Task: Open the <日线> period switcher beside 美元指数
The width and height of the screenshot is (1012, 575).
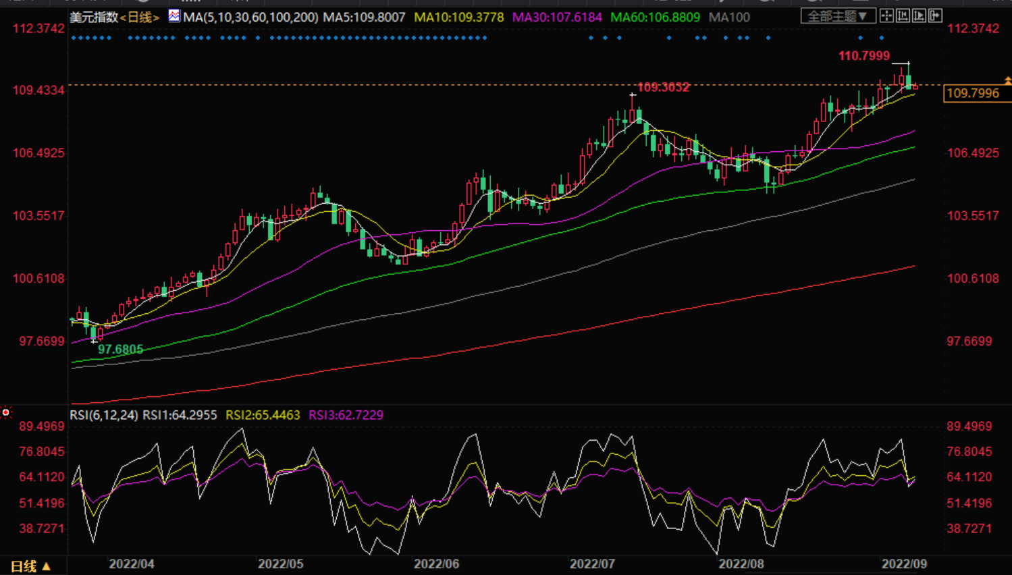Action: click(x=140, y=18)
